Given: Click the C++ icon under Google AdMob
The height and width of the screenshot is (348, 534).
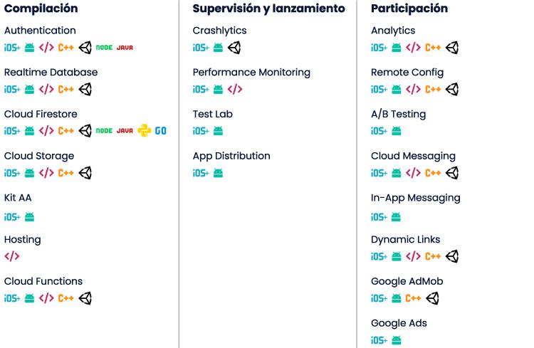Looking at the screenshot, I should point(413,298).
